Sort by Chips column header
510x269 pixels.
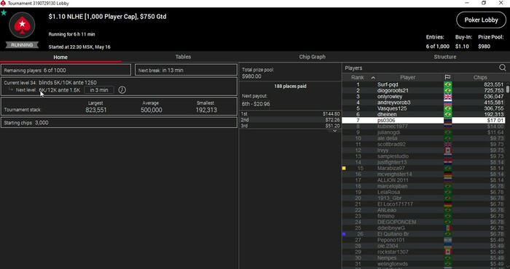coord(480,78)
